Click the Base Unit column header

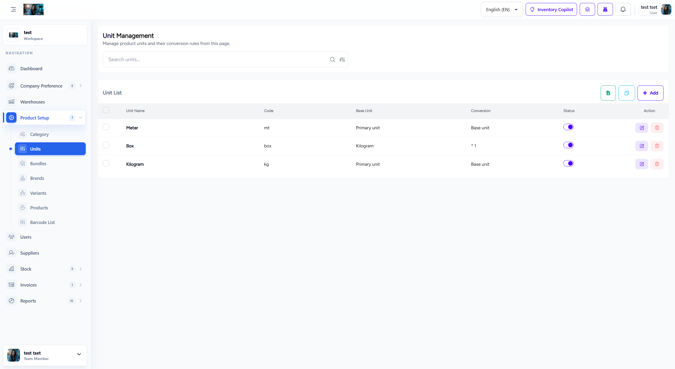[364, 111]
